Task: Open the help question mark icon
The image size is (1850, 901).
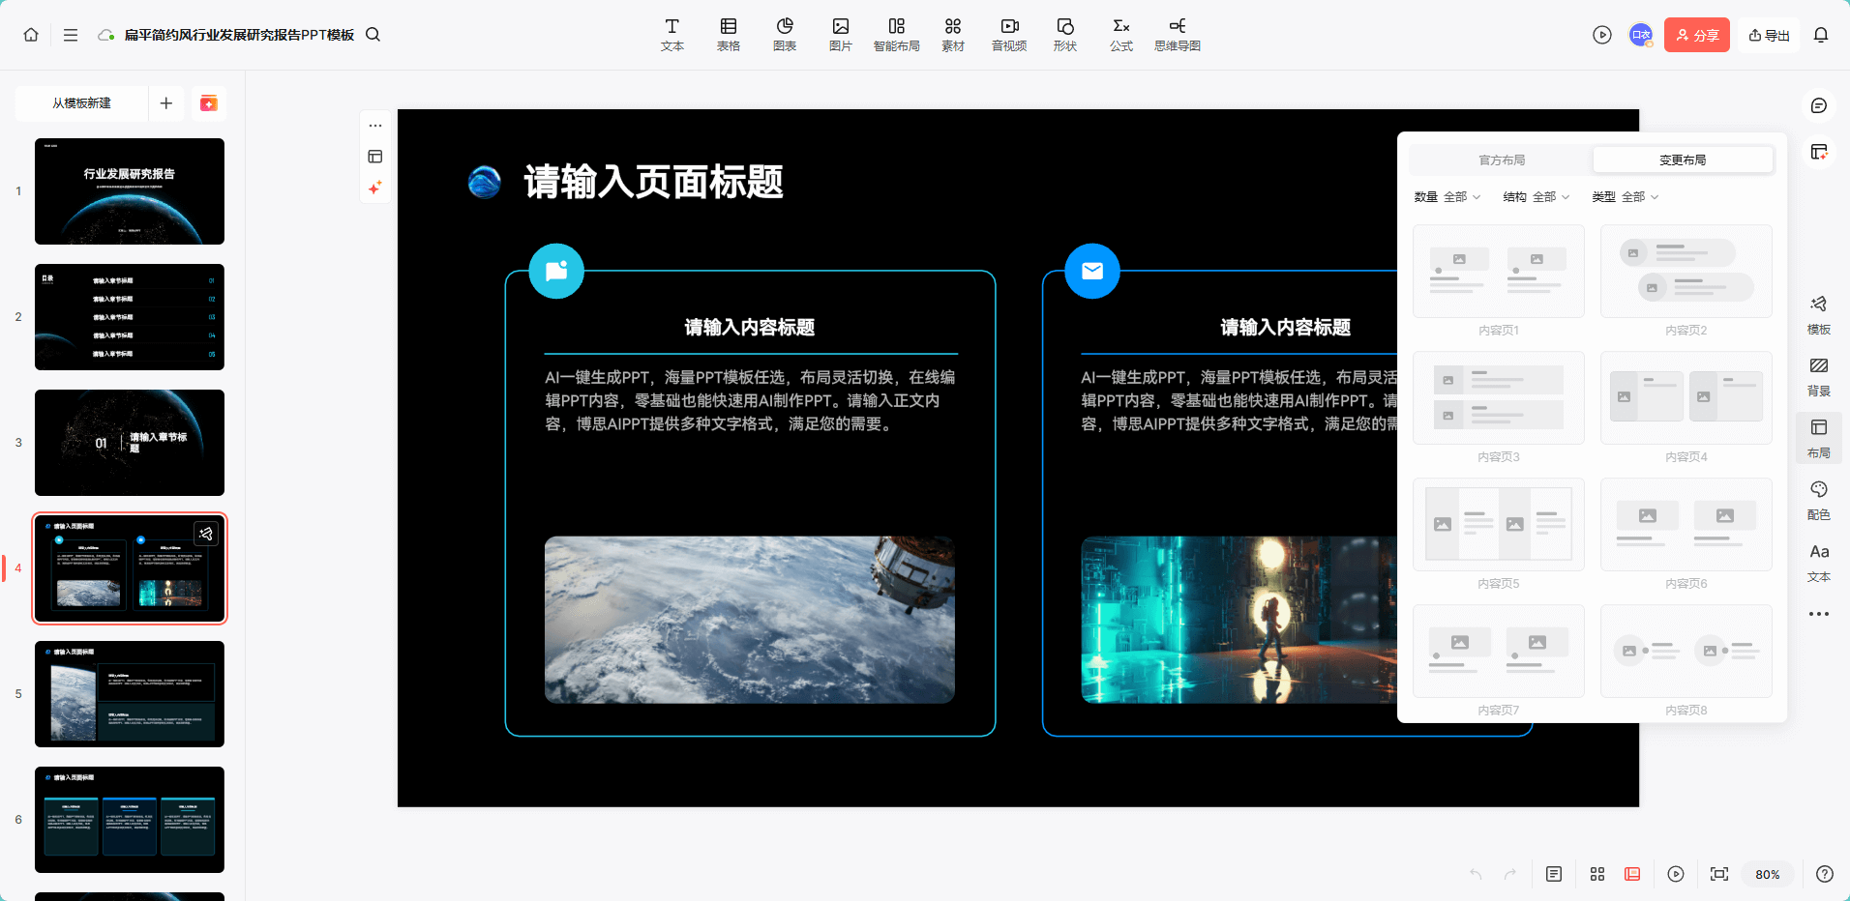Action: (x=1825, y=874)
